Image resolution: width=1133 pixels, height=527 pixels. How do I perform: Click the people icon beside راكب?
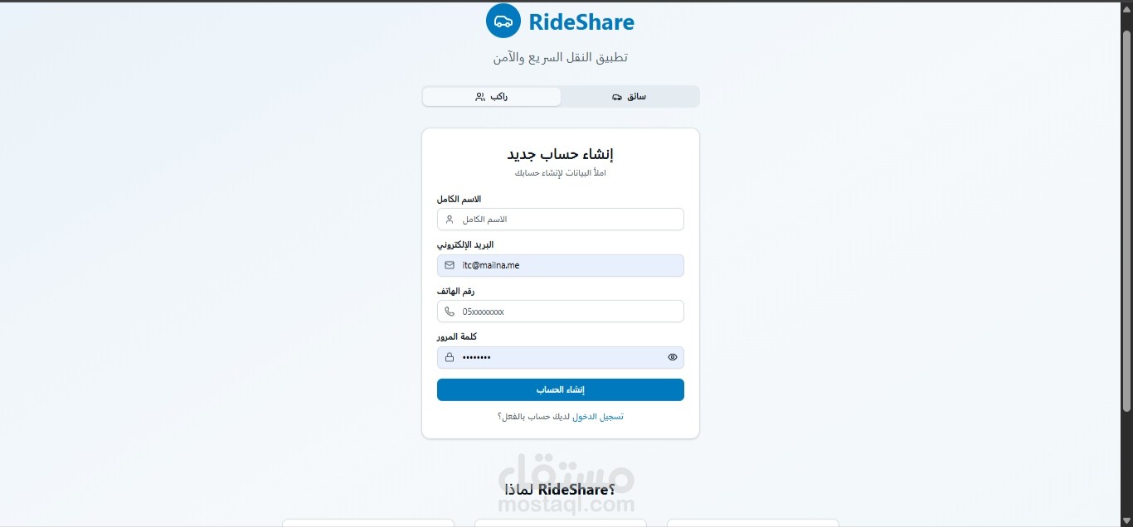tap(480, 97)
